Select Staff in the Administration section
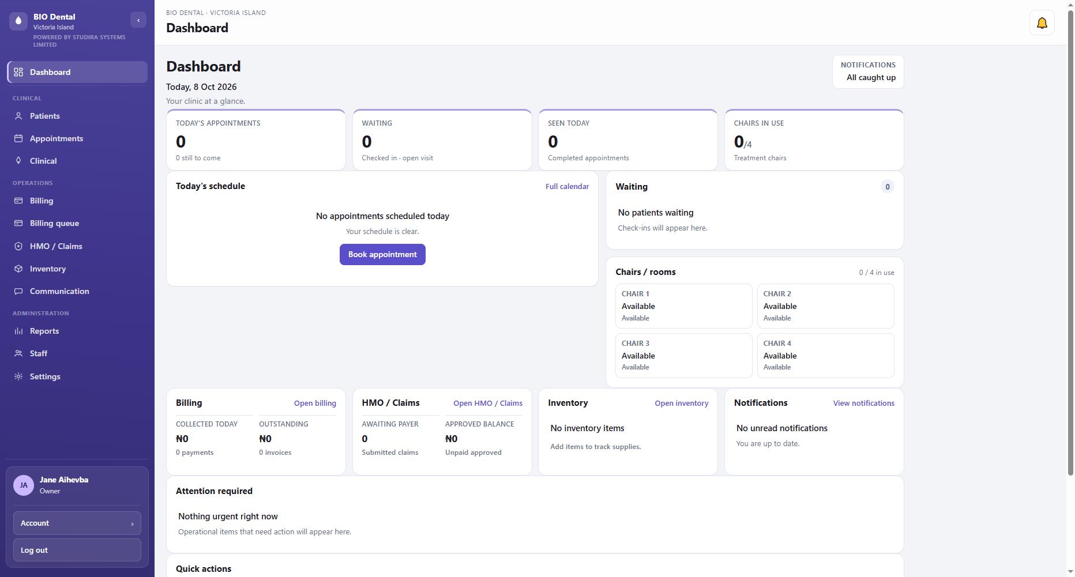Image resolution: width=1075 pixels, height=577 pixels. [x=77, y=353]
